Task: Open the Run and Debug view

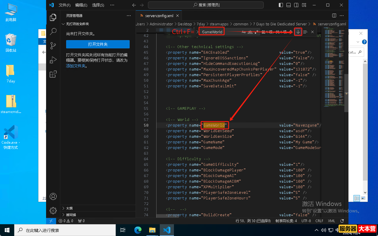Action: [x=53, y=60]
